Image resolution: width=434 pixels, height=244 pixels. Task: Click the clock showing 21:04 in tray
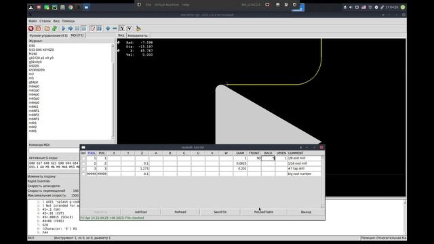(x=392, y=7)
